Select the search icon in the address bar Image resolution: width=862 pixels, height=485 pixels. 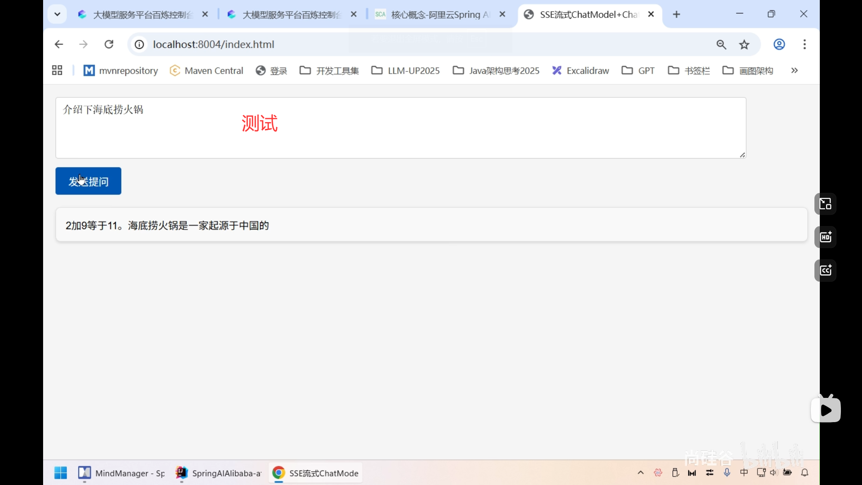point(721,44)
